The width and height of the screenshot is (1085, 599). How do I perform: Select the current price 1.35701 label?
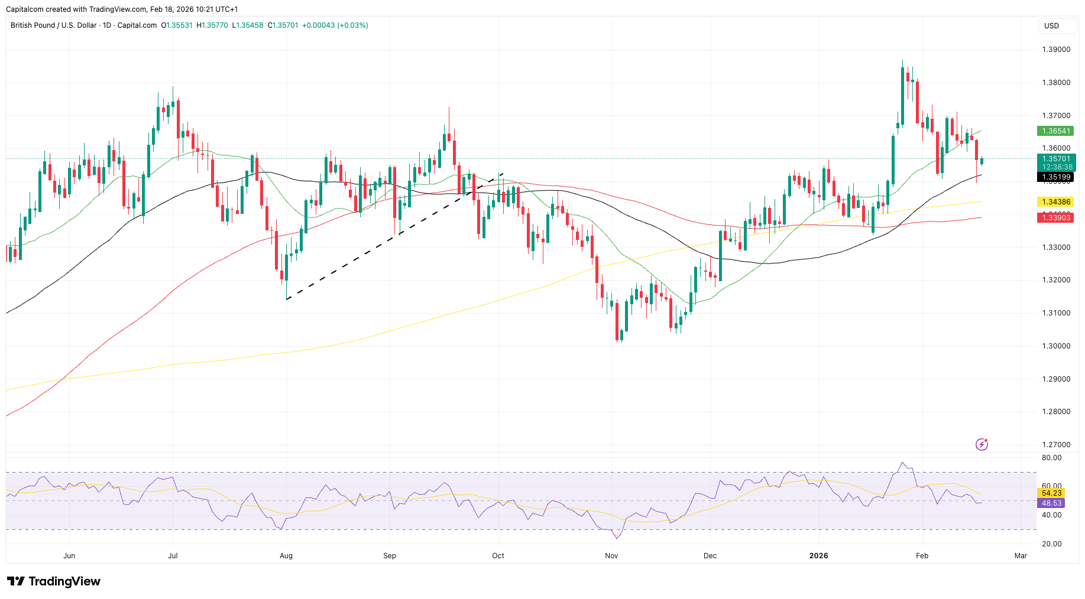pyautogui.click(x=1055, y=159)
